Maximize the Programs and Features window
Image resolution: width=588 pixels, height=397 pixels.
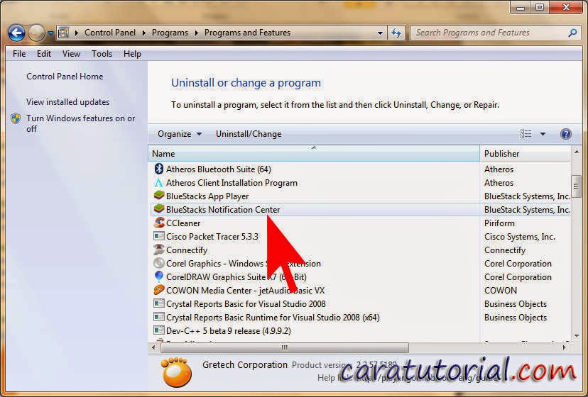[539, 7]
